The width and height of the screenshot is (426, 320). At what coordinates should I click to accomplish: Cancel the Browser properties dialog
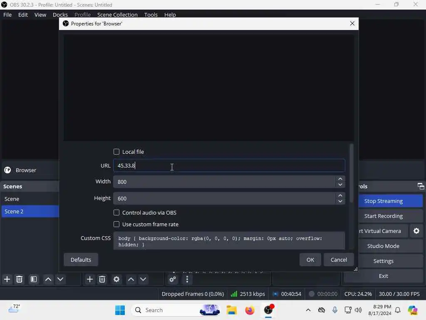tap(339, 260)
